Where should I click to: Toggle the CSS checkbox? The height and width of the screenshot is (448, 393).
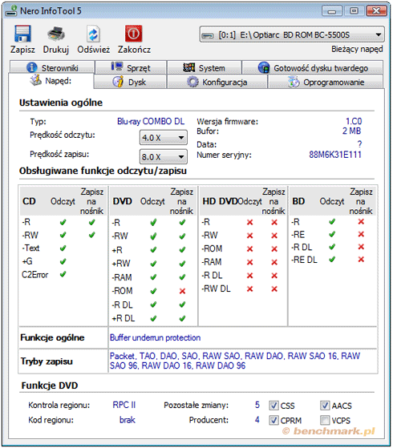(x=274, y=406)
